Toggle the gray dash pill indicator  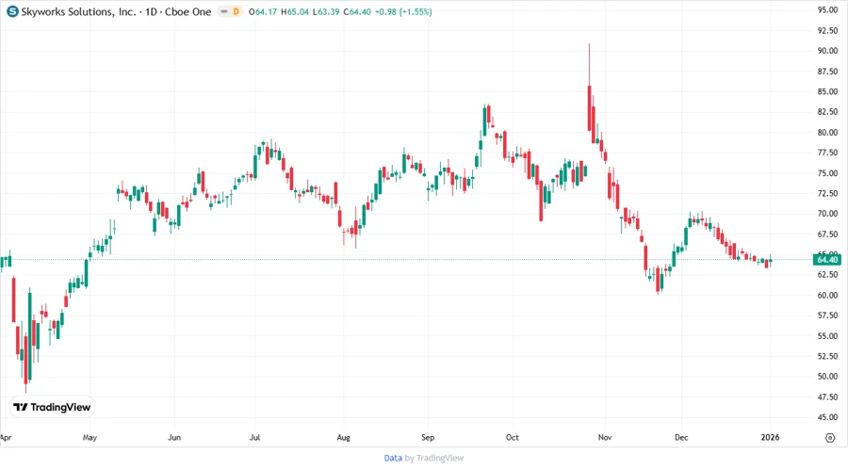(224, 11)
